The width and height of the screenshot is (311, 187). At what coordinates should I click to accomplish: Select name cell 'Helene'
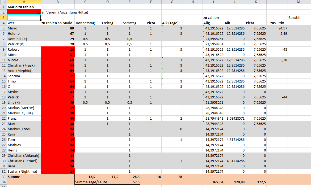point(24,34)
